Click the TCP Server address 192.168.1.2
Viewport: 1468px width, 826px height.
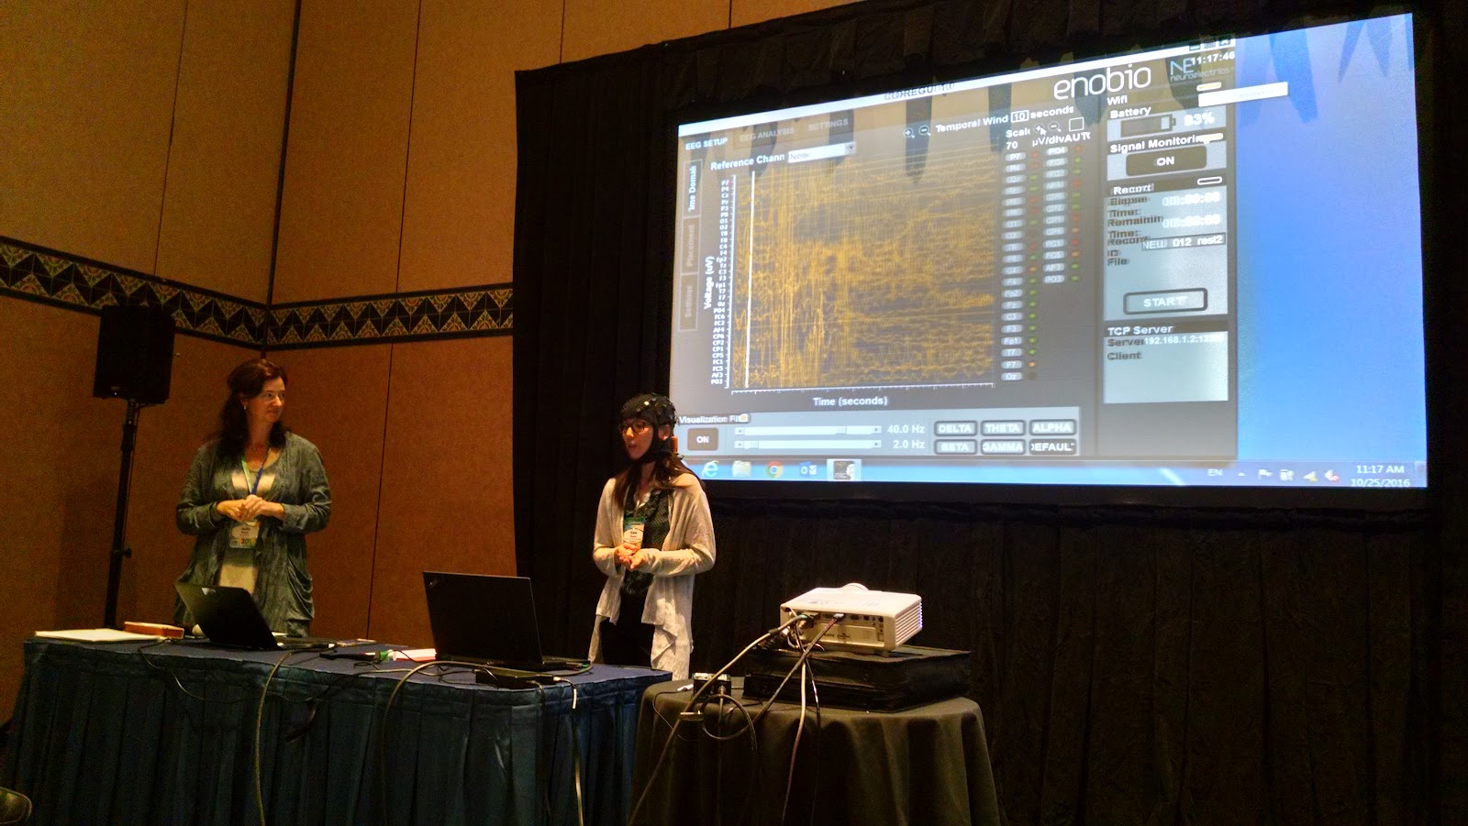[x=1184, y=340]
